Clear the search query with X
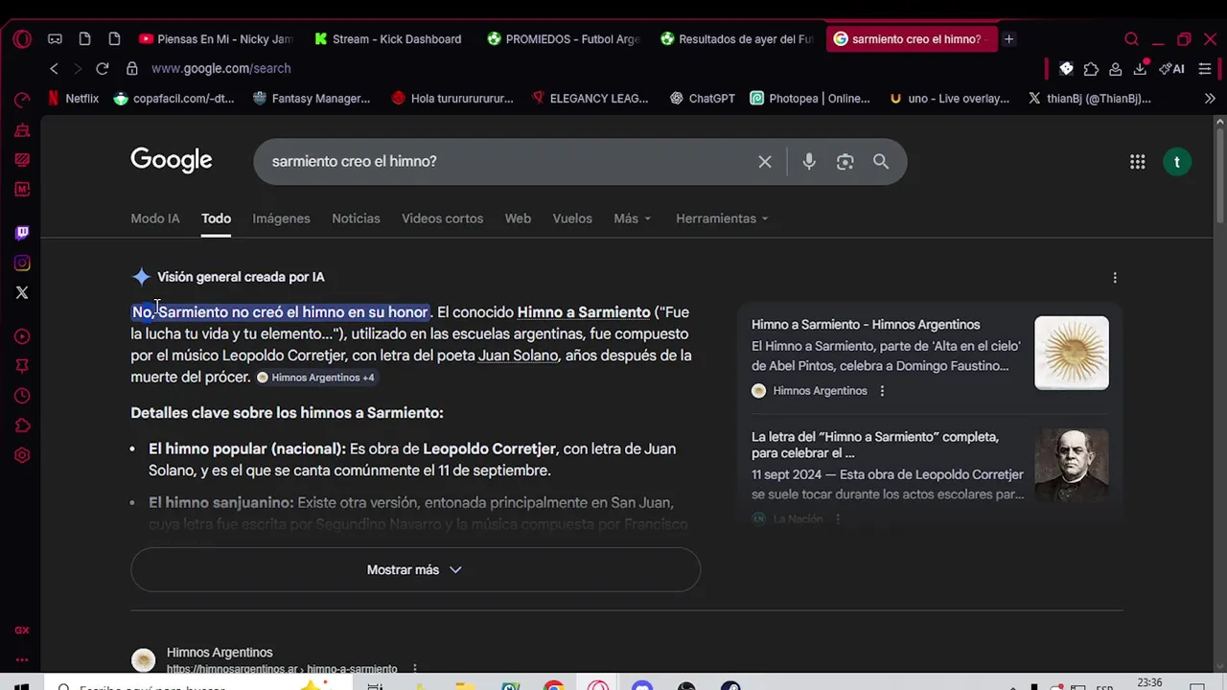1227x690 pixels. (765, 162)
